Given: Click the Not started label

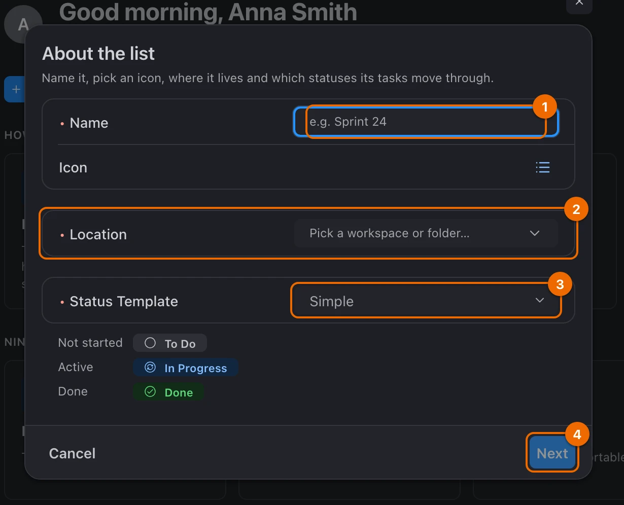Looking at the screenshot, I should click(90, 343).
